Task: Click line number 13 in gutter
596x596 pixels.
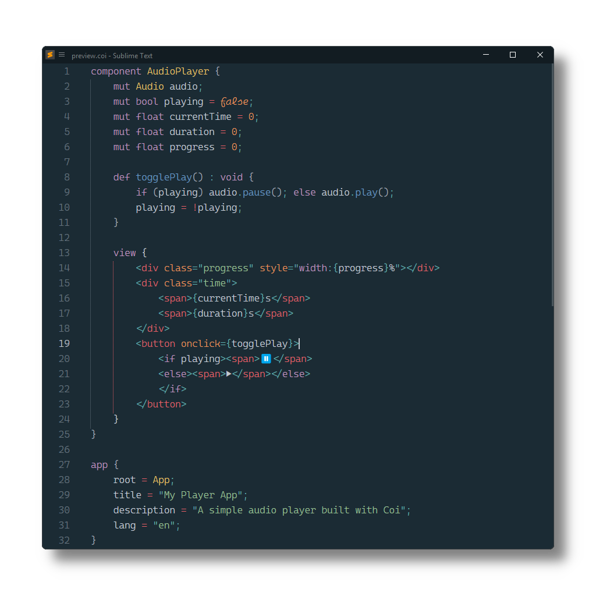Action: [x=64, y=253]
